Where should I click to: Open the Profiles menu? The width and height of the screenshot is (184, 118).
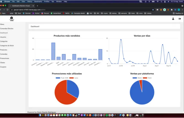point(47,2)
